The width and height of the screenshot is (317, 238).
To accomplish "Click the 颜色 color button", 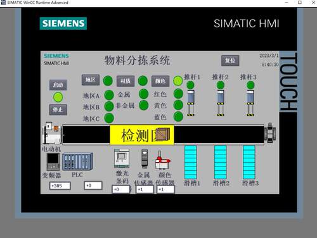I will tap(160, 81).
